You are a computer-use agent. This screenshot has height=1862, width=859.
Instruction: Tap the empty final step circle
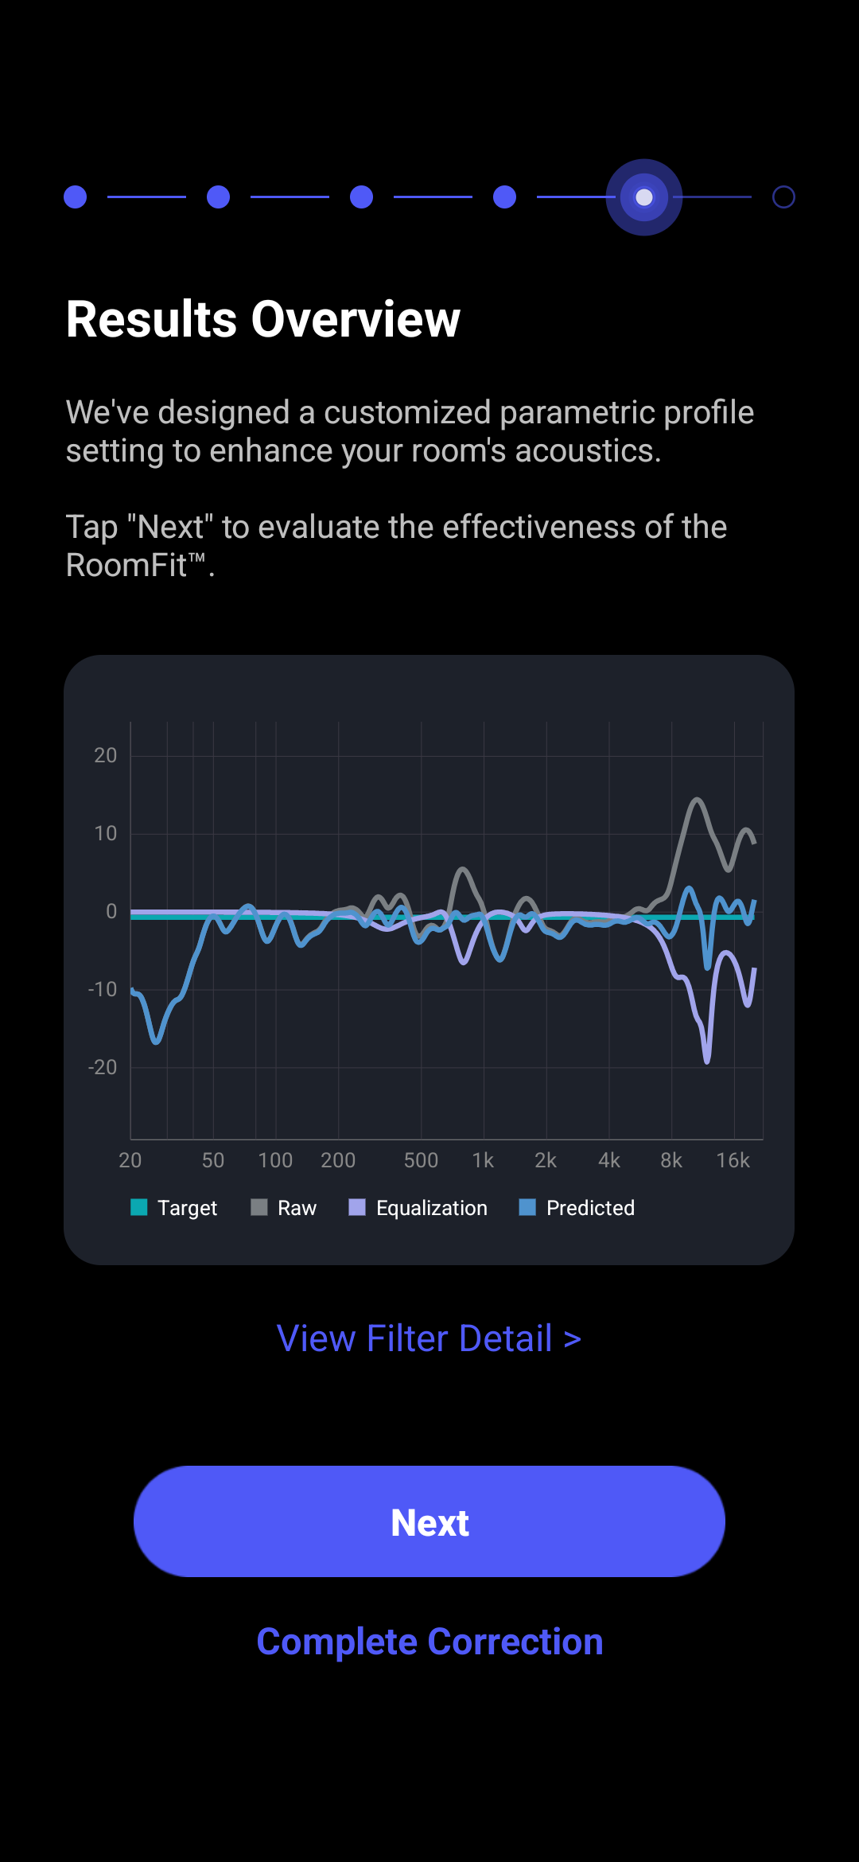tap(784, 197)
